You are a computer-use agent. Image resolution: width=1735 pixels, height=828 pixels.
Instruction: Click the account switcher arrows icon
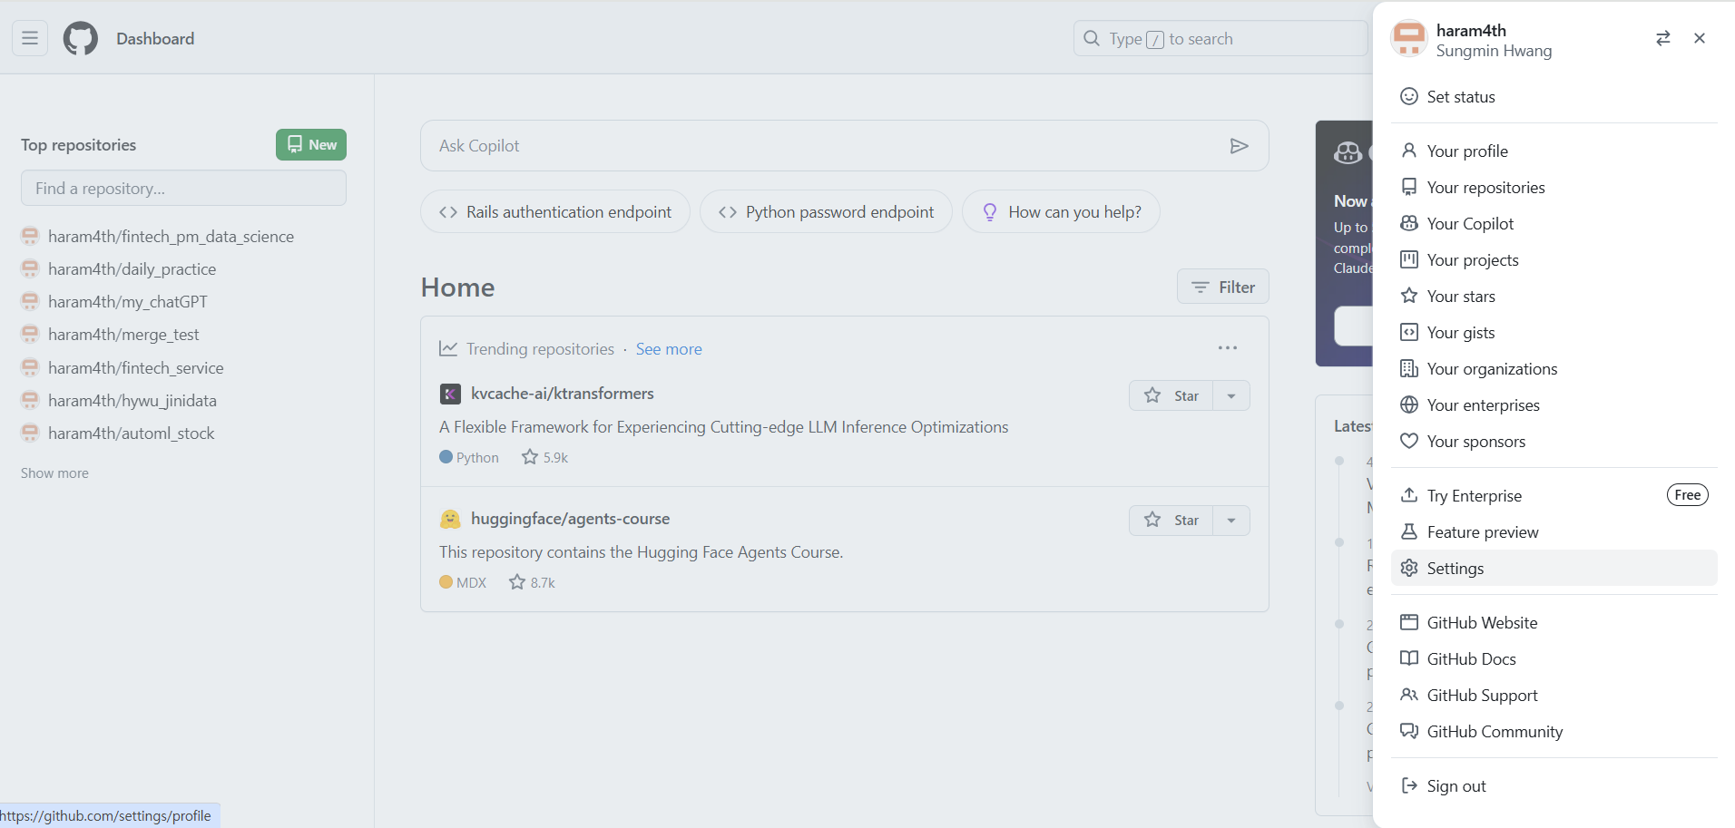[1663, 38]
